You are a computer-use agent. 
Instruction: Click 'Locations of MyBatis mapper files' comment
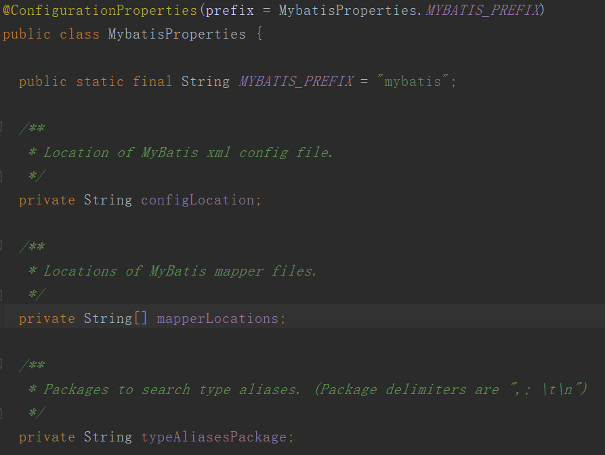point(180,271)
